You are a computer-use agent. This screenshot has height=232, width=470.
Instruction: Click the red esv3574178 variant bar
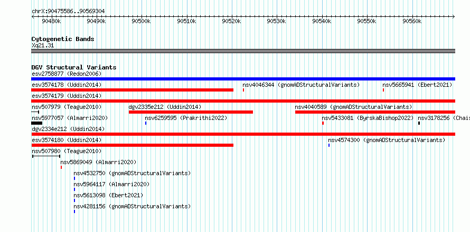(132, 90)
